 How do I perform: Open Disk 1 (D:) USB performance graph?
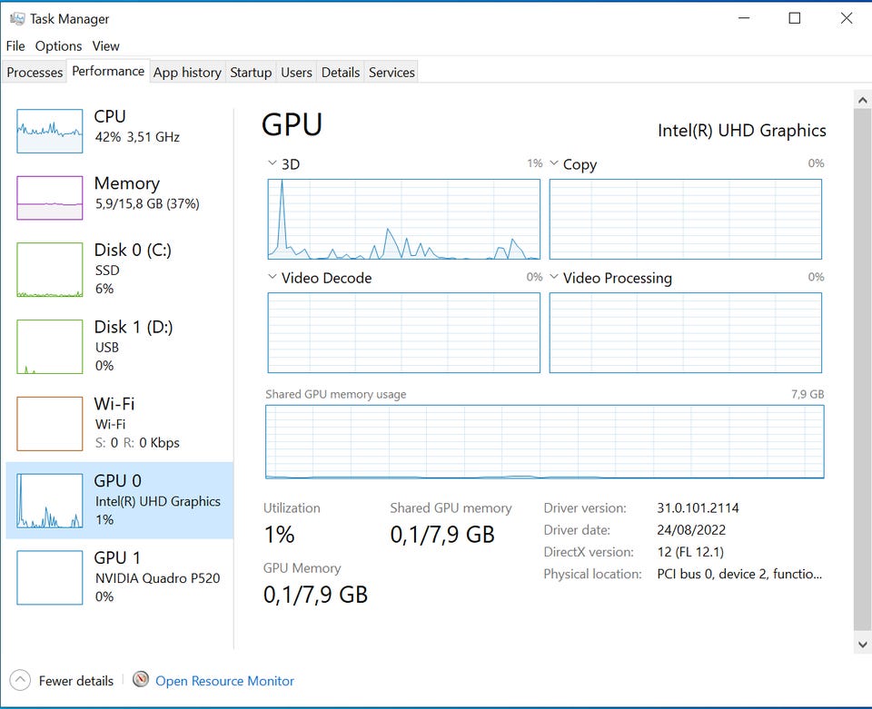49,347
